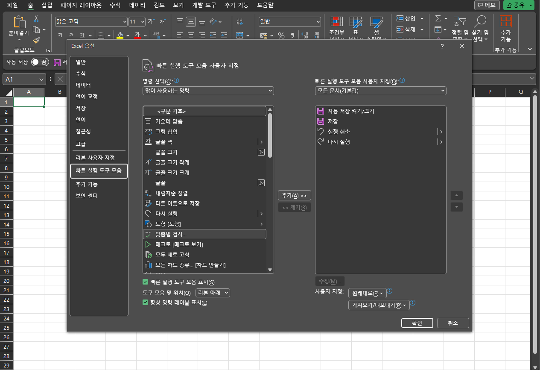
Task: Select the <구분 기호> separator entry
Action: click(204, 111)
